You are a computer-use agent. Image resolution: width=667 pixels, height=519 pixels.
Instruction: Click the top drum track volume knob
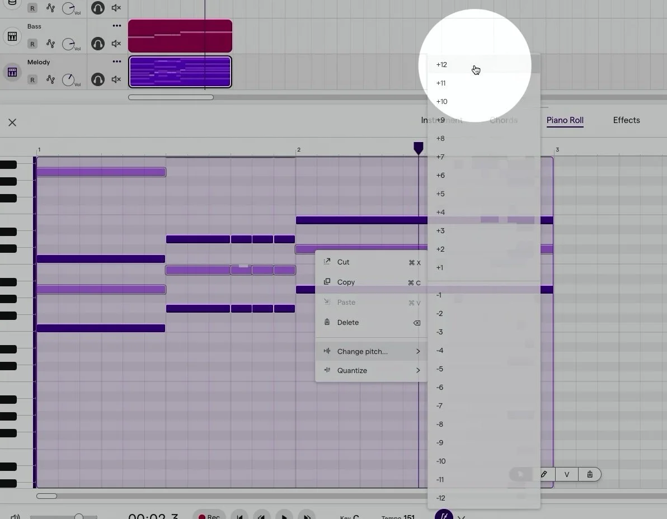click(68, 8)
